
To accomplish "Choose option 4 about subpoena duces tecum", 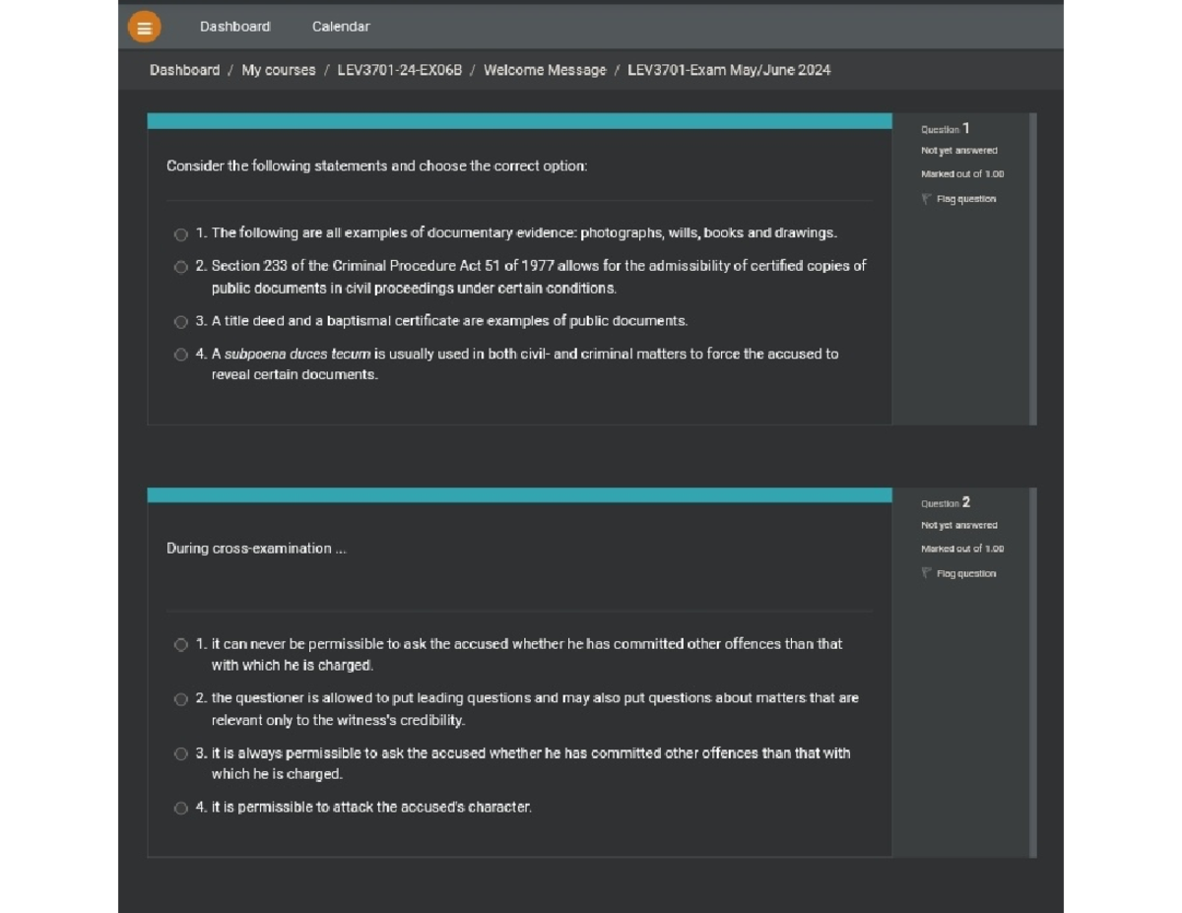I will pos(181,355).
